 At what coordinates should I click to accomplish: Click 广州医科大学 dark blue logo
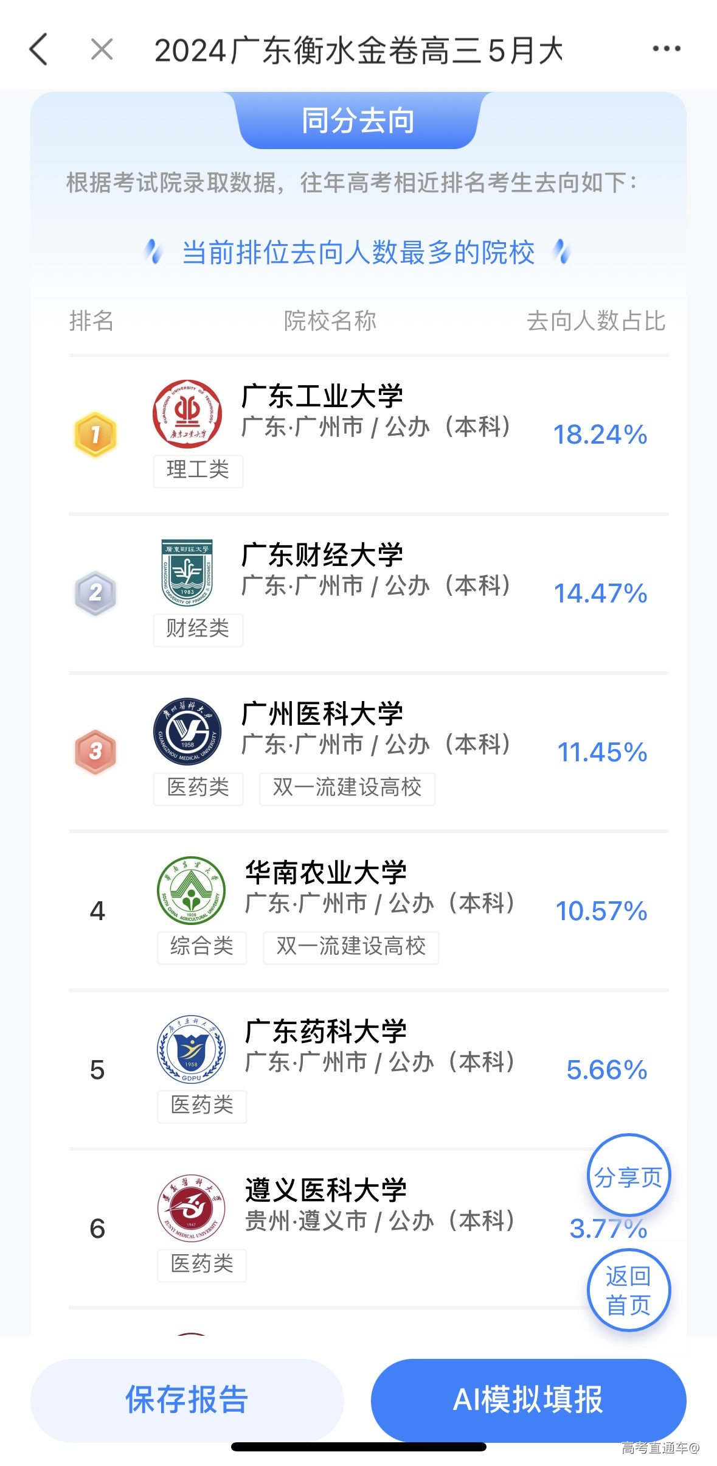pyautogui.click(x=187, y=731)
